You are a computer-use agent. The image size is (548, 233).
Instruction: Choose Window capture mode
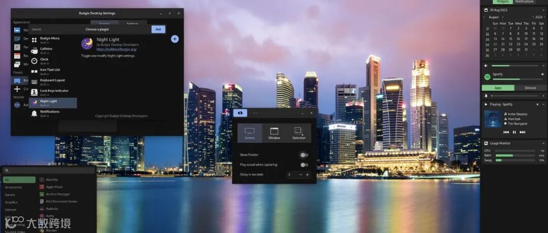pyautogui.click(x=275, y=133)
